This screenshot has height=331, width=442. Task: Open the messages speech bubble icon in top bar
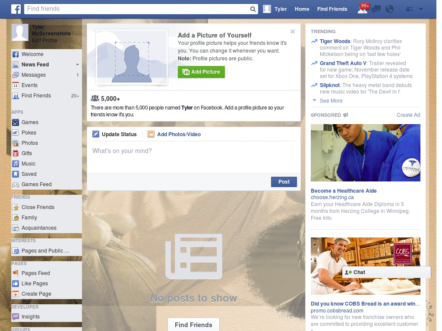click(x=376, y=9)
